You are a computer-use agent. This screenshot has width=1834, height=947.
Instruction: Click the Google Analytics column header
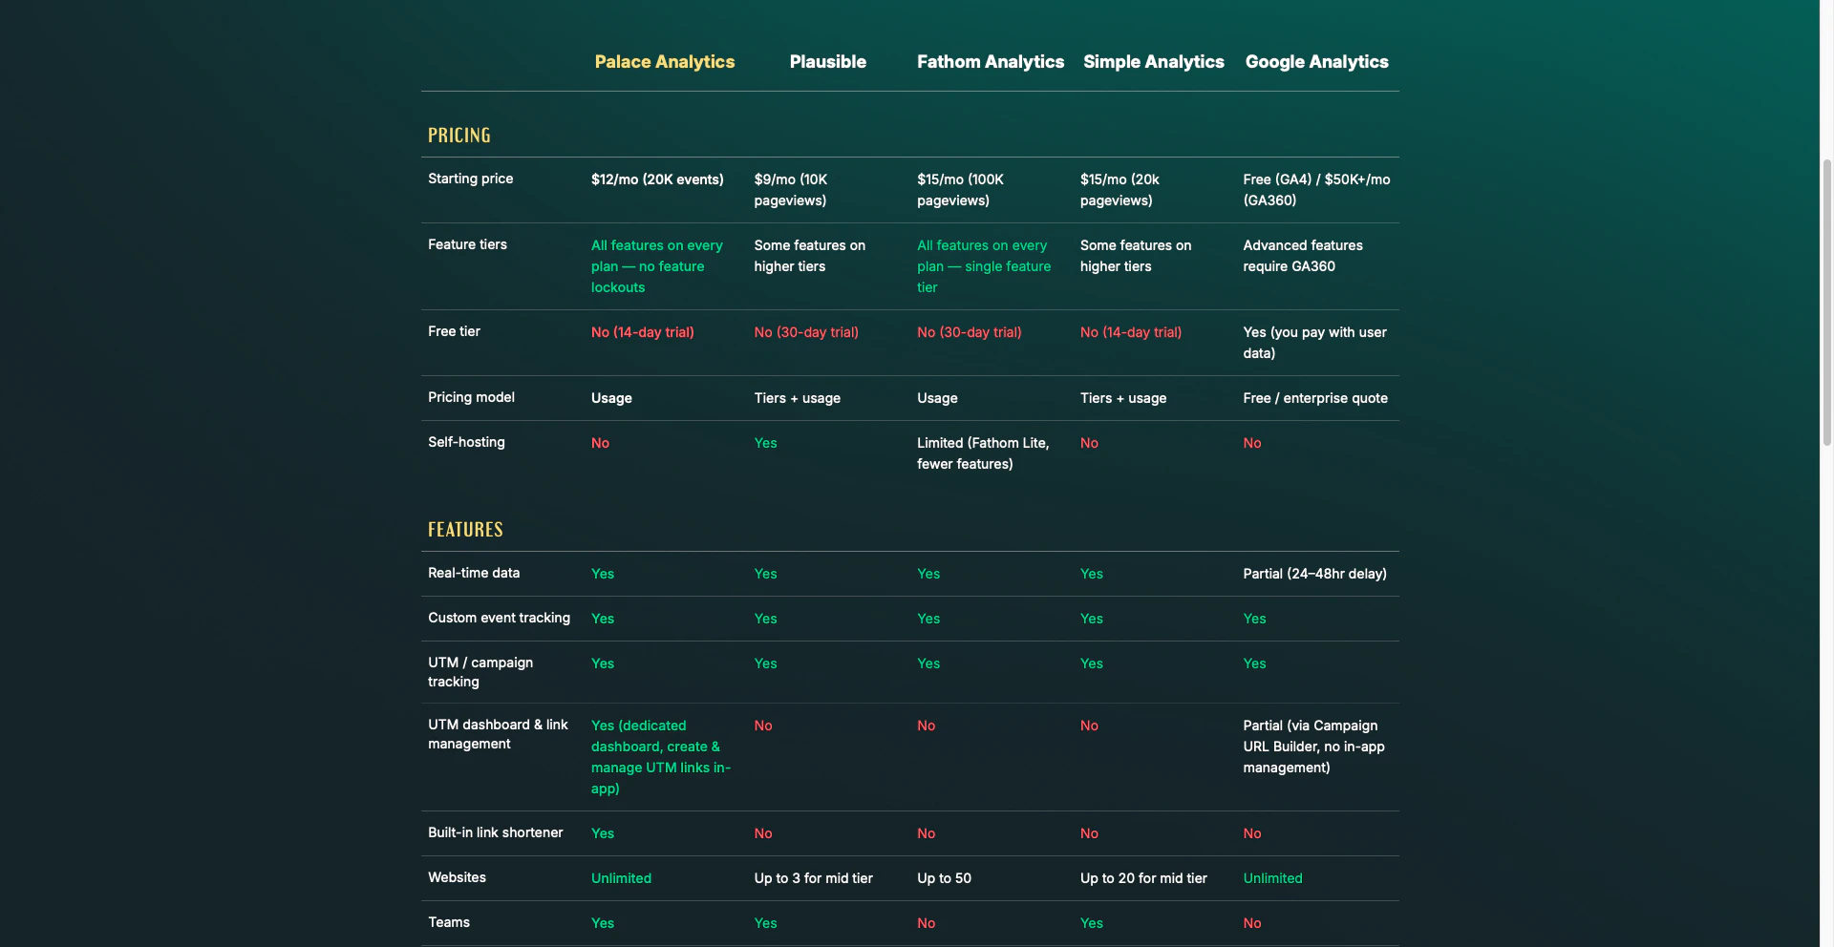pyautogui.click(x=1317, y=62)
